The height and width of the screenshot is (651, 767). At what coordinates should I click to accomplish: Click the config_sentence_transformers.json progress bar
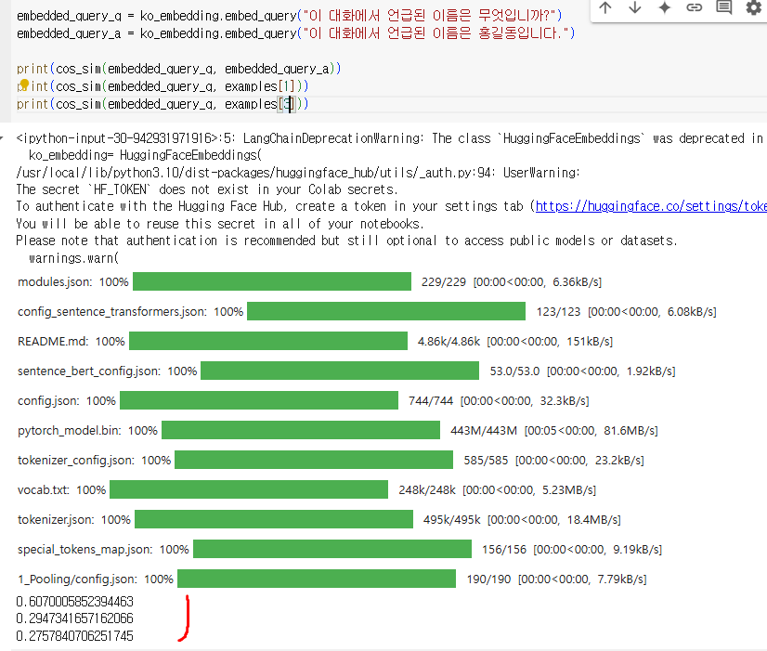coord(386,311)
